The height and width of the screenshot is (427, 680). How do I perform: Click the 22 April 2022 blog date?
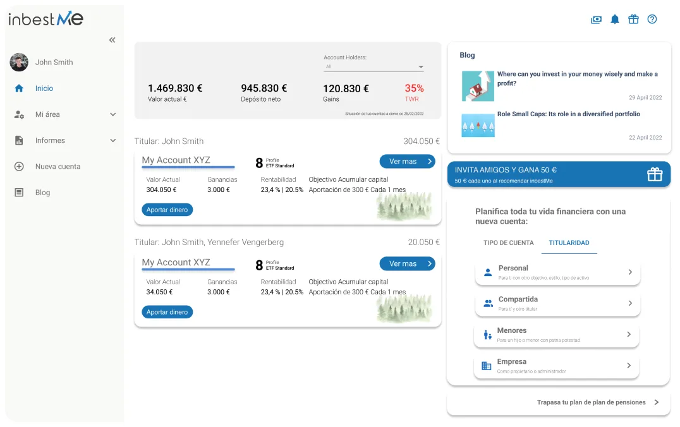click(645, 138)
